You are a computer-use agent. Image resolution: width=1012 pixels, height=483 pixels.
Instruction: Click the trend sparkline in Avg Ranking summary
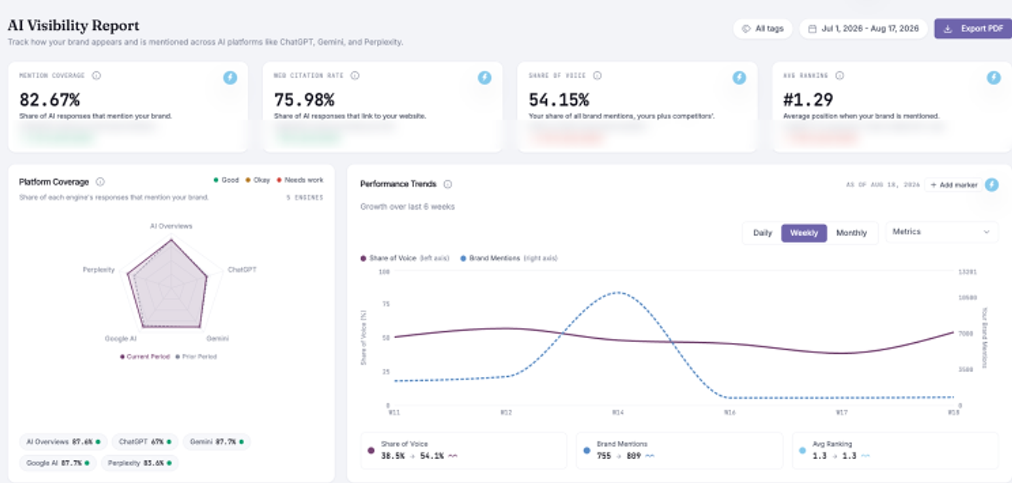865,456
